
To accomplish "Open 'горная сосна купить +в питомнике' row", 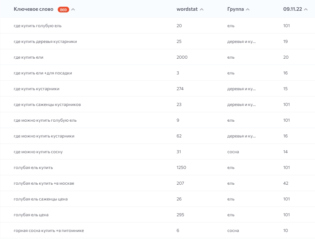I will (49, 231).
